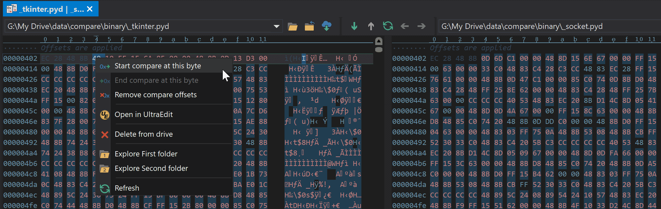Click the green refresh icon in context menu

tap(105, 188)
